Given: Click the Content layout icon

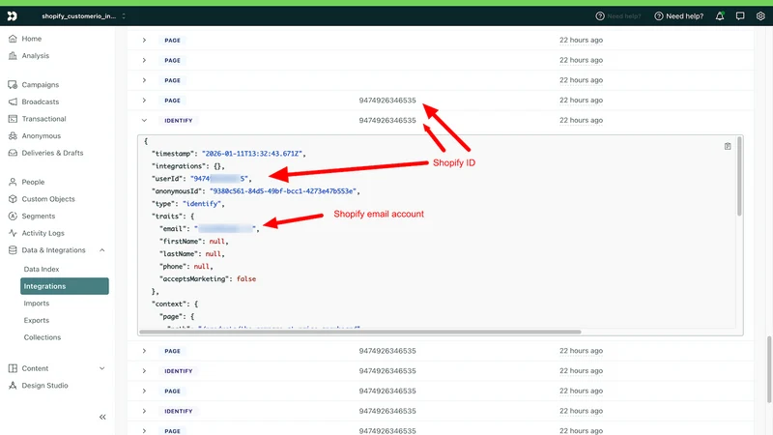Looking at the screenshot, I should 13,368.
